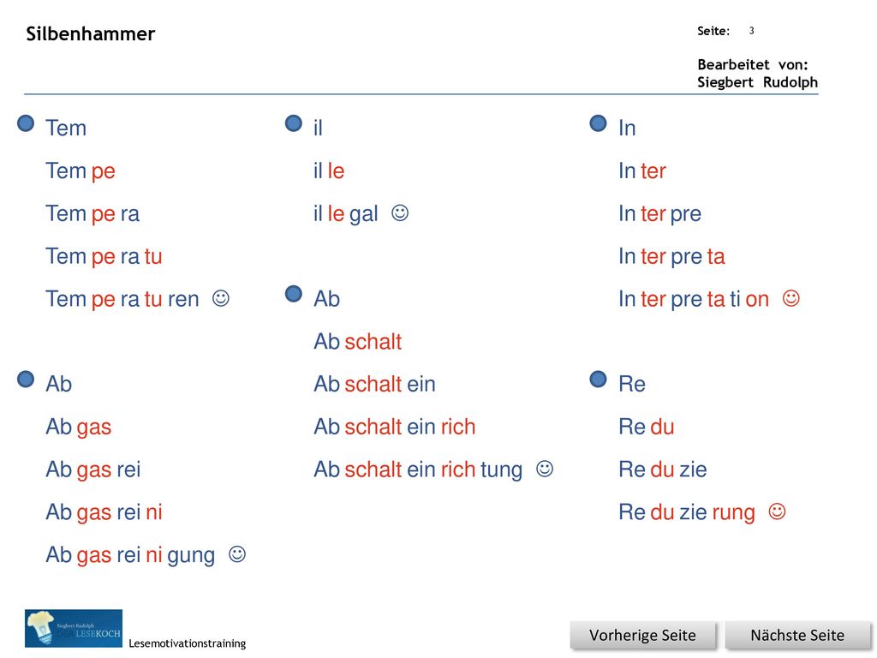Image resolution: width=877 pixels, height=658 pixels.
Task: Click the blue bullet beside "Ab gas" group
Action: (26, 380)
